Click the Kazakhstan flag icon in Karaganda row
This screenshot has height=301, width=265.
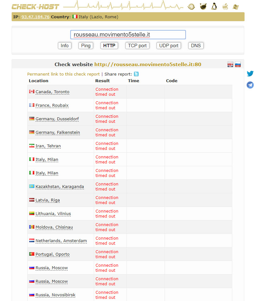point(32,186)
